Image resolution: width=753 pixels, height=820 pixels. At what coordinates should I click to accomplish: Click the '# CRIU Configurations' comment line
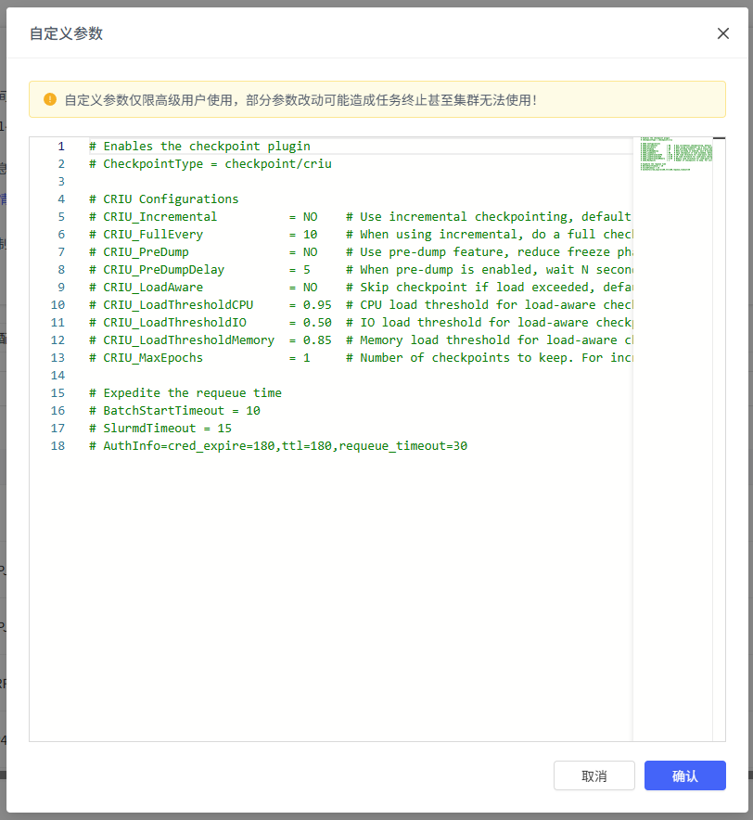[163, 199]
